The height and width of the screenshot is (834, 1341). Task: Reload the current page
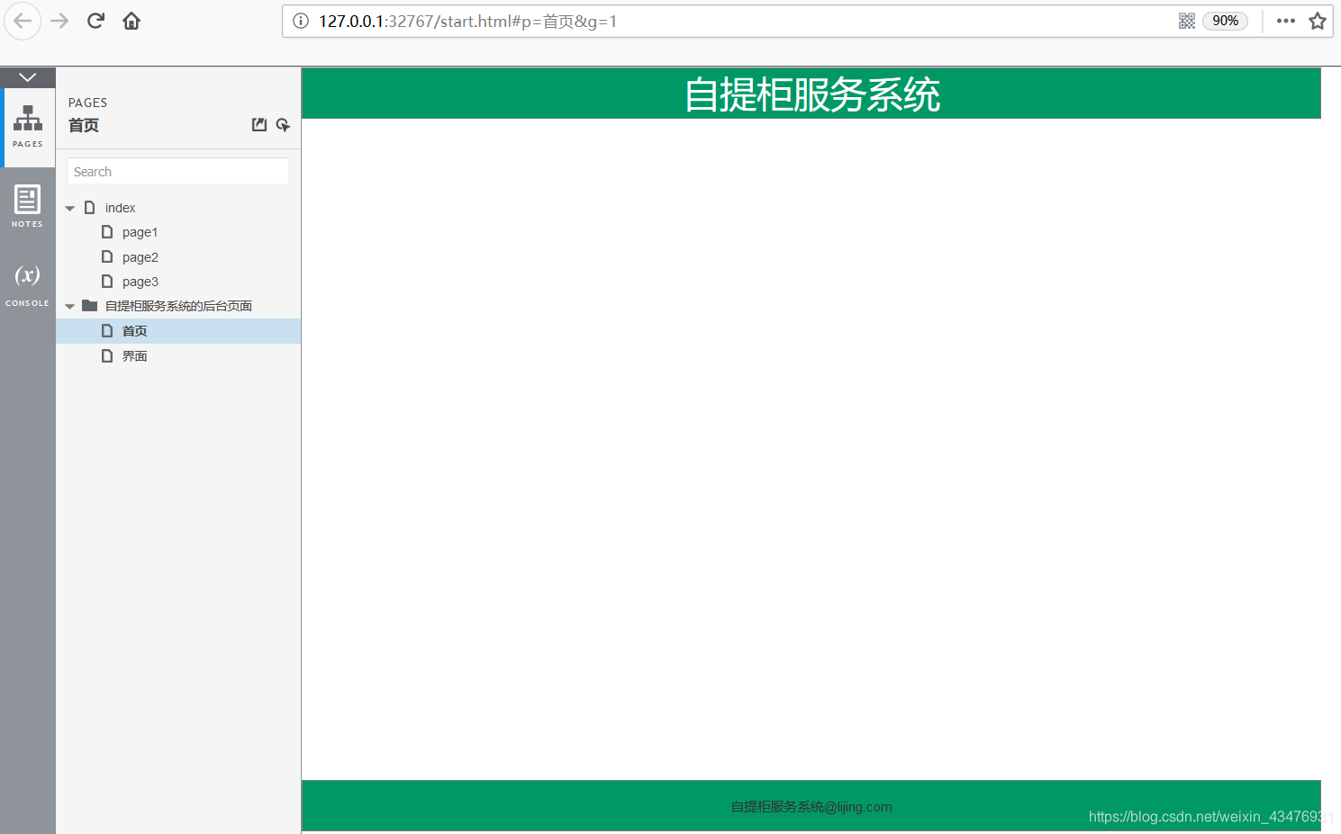click(x=95, y=21)
